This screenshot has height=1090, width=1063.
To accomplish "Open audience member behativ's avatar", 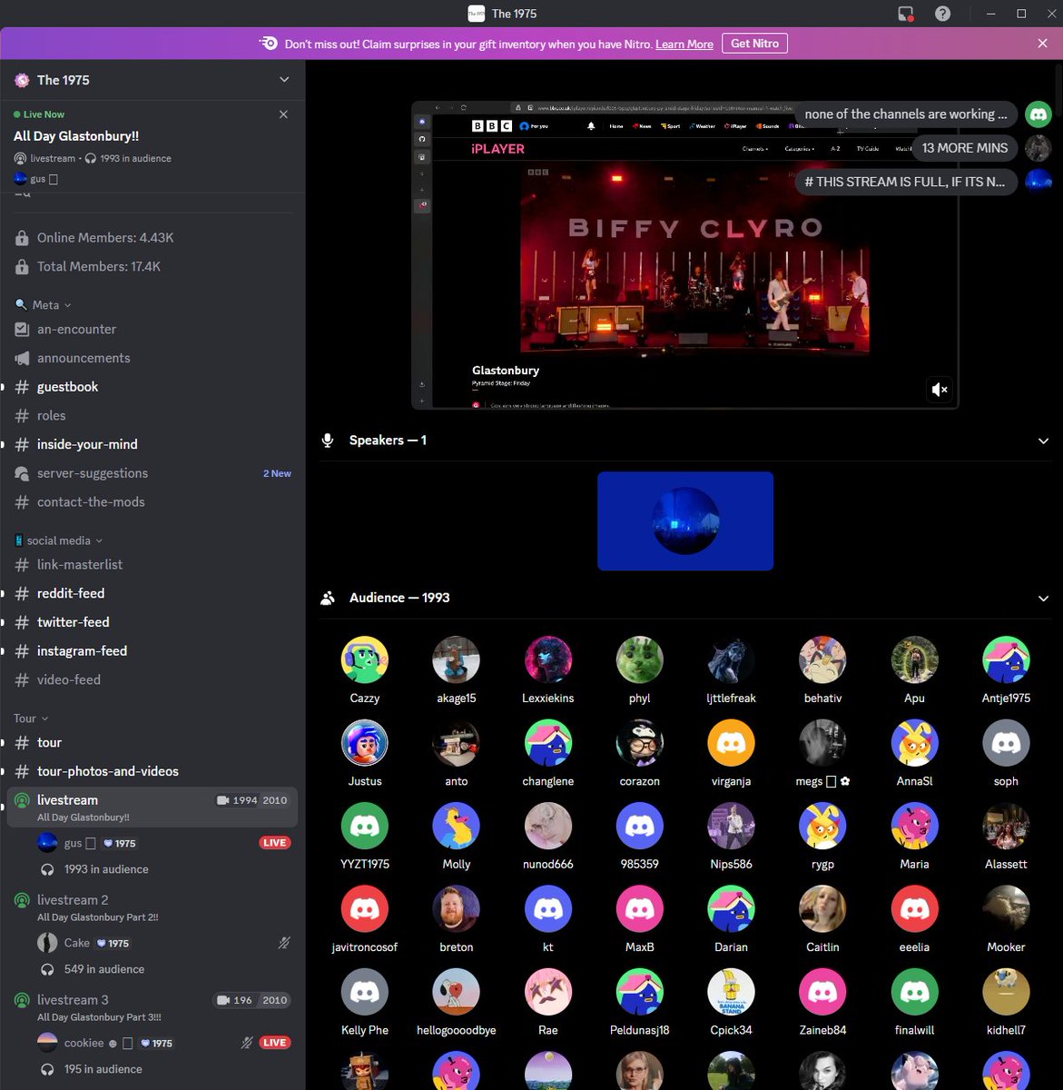I will point(822,660).
